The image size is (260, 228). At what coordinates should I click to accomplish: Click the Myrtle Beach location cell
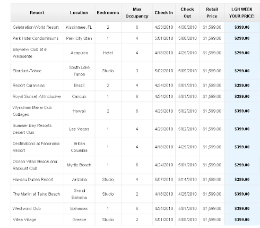pyautogui.click(x=79, y=165)
